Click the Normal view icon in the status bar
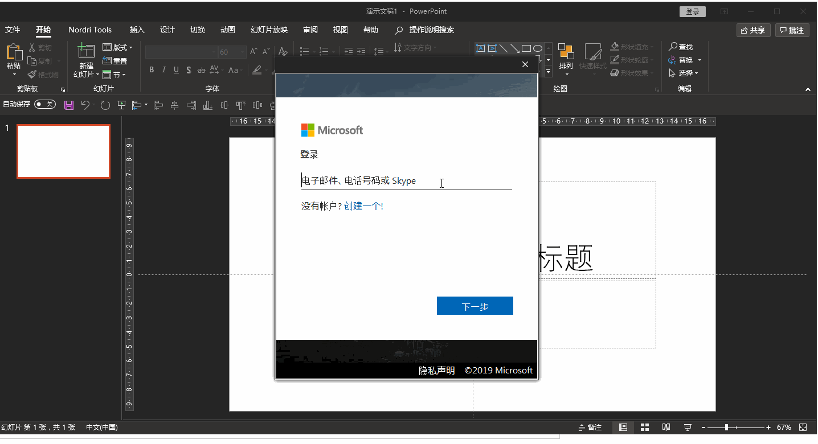Screen dimensions: 818x444 [623, 427]
